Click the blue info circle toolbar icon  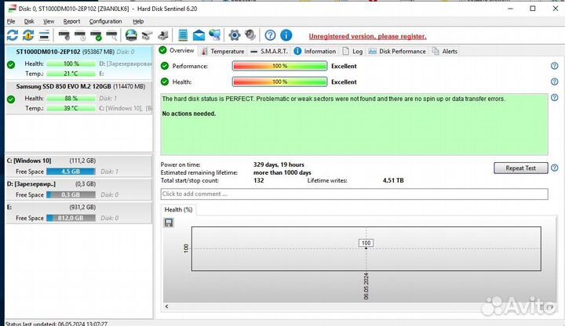[286, 35]
